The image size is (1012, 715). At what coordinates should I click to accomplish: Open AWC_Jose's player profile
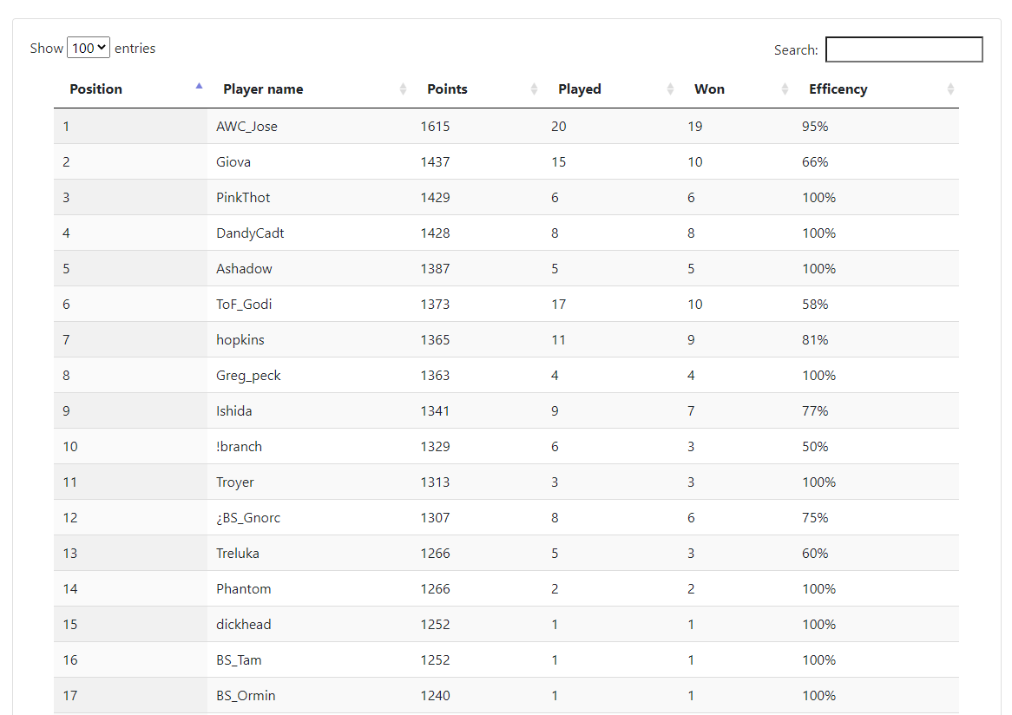[246, 126]
